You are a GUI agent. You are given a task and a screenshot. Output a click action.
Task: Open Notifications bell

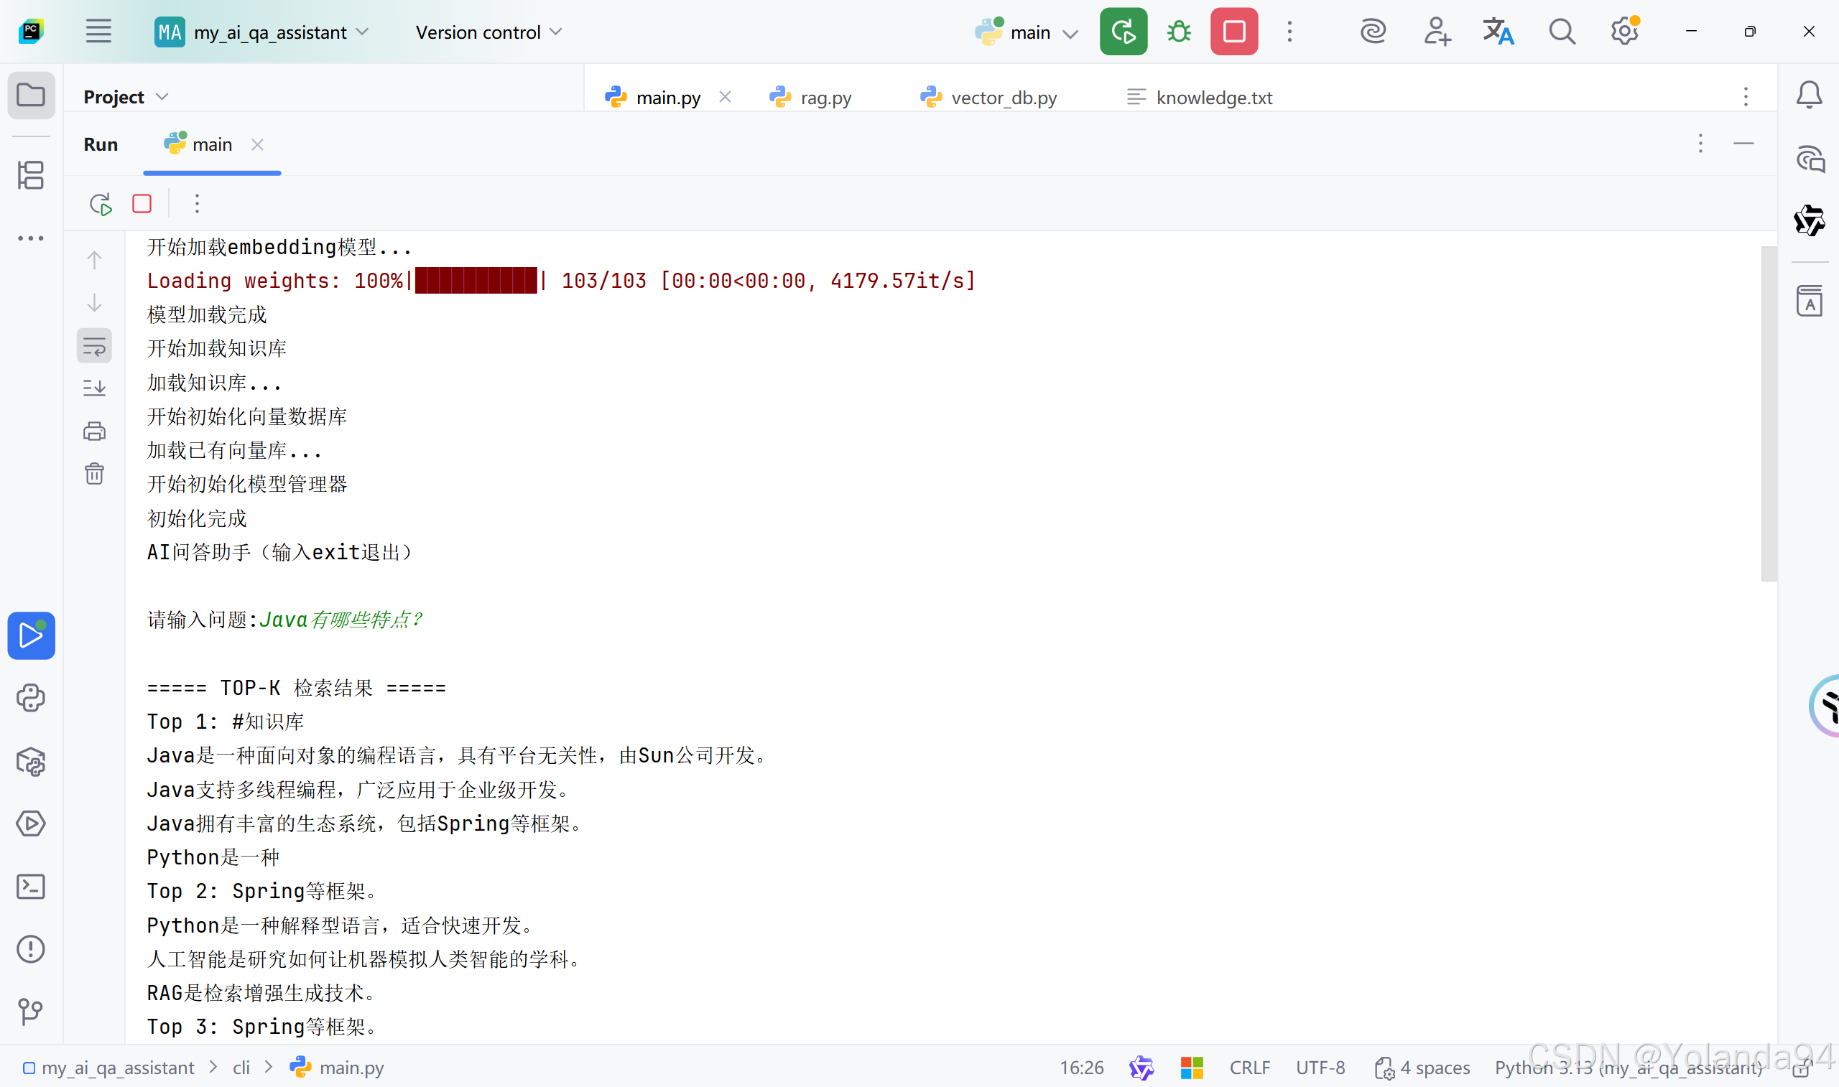(x=1809, y=95)
